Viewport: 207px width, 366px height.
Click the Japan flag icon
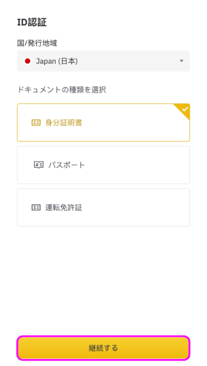[x=28, y=61]
